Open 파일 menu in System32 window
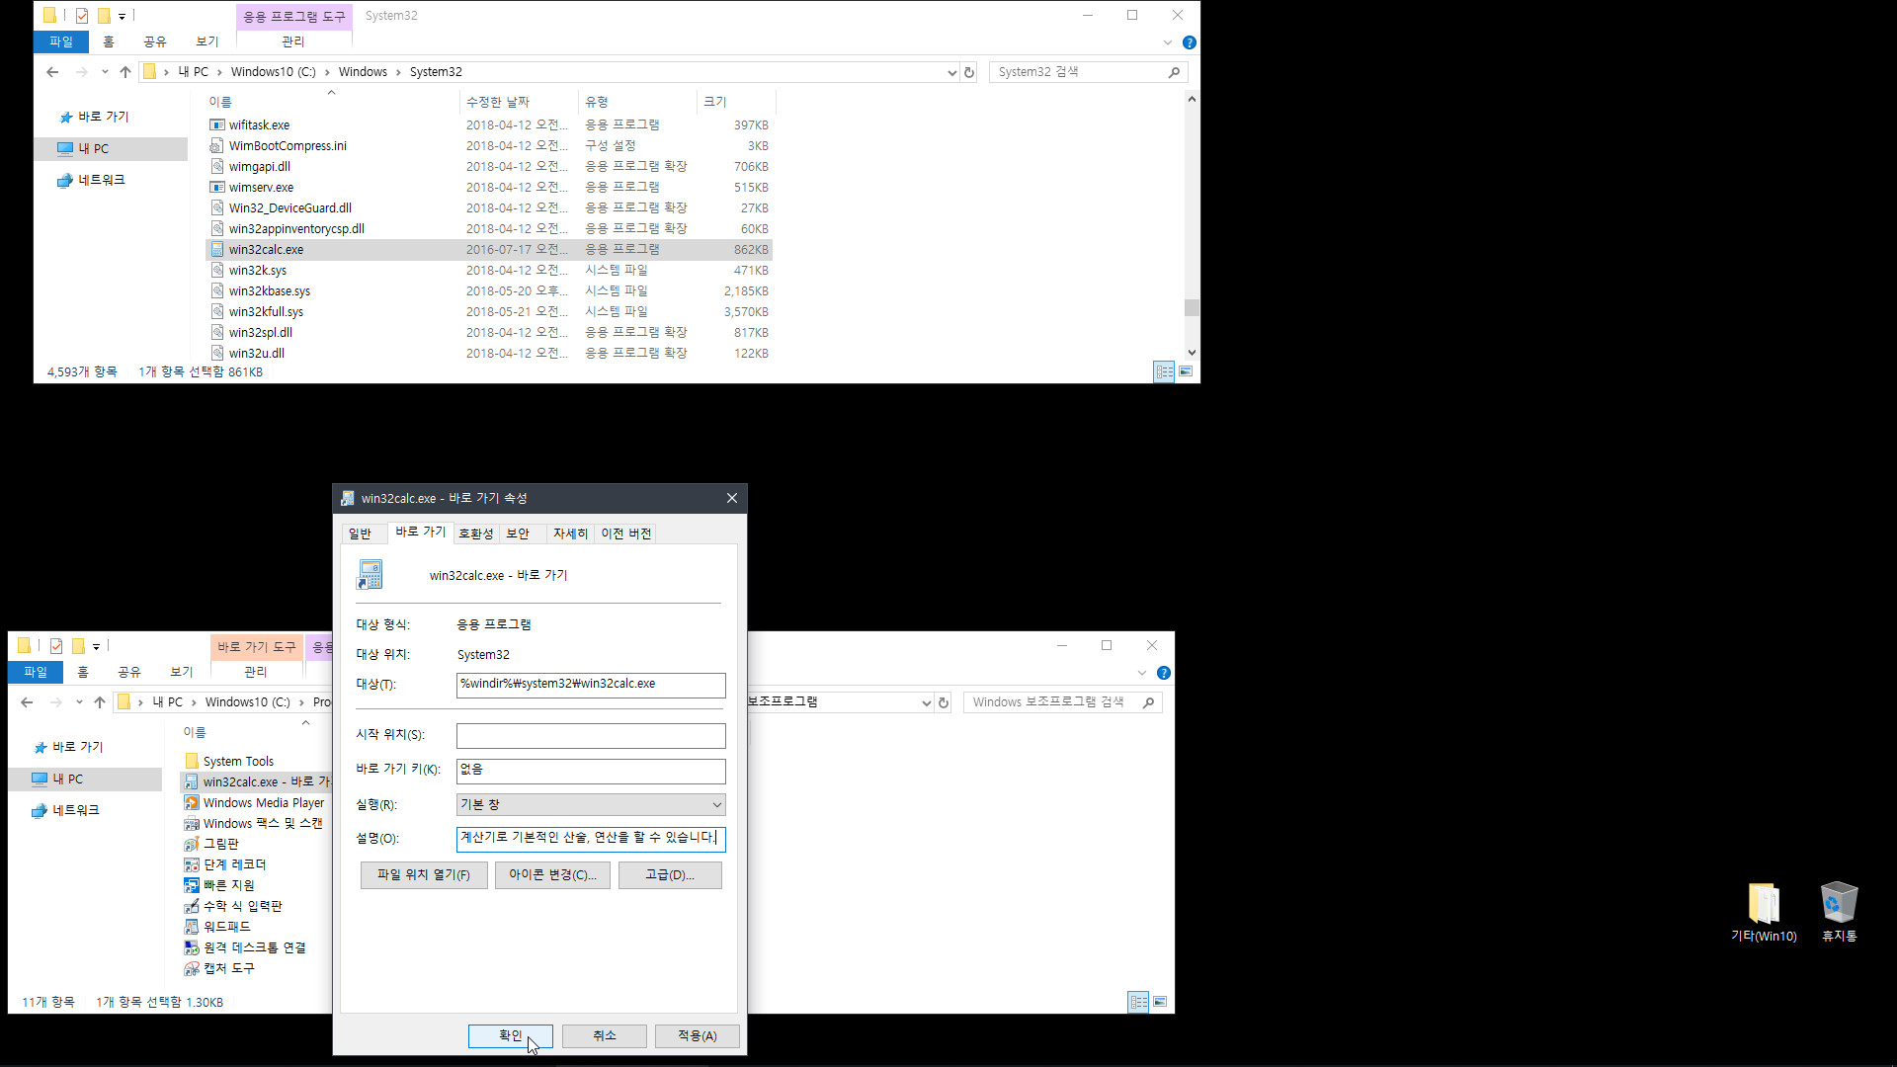The height and width of the screenshot is (1067, 1897). click(x=61, y=41)
